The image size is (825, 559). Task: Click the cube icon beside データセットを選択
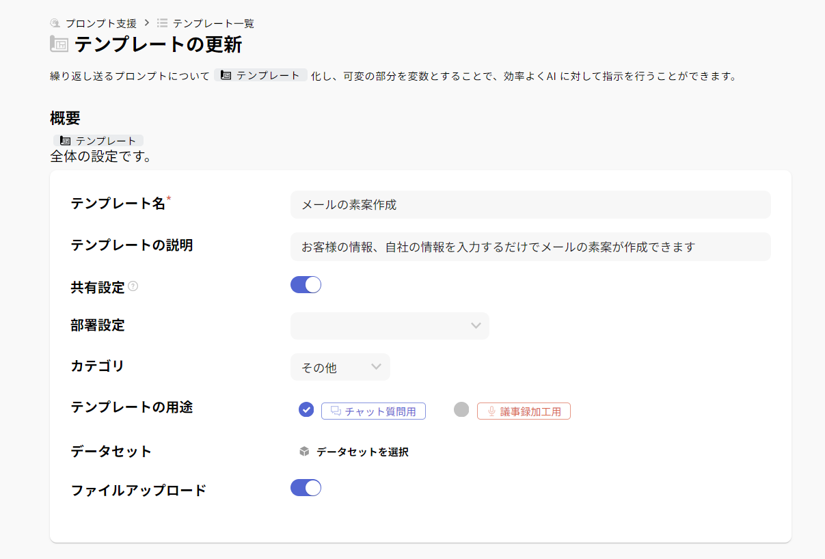coord(304,452)
